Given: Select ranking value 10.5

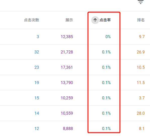Looking at the screenshot, I should coord(141,67).
